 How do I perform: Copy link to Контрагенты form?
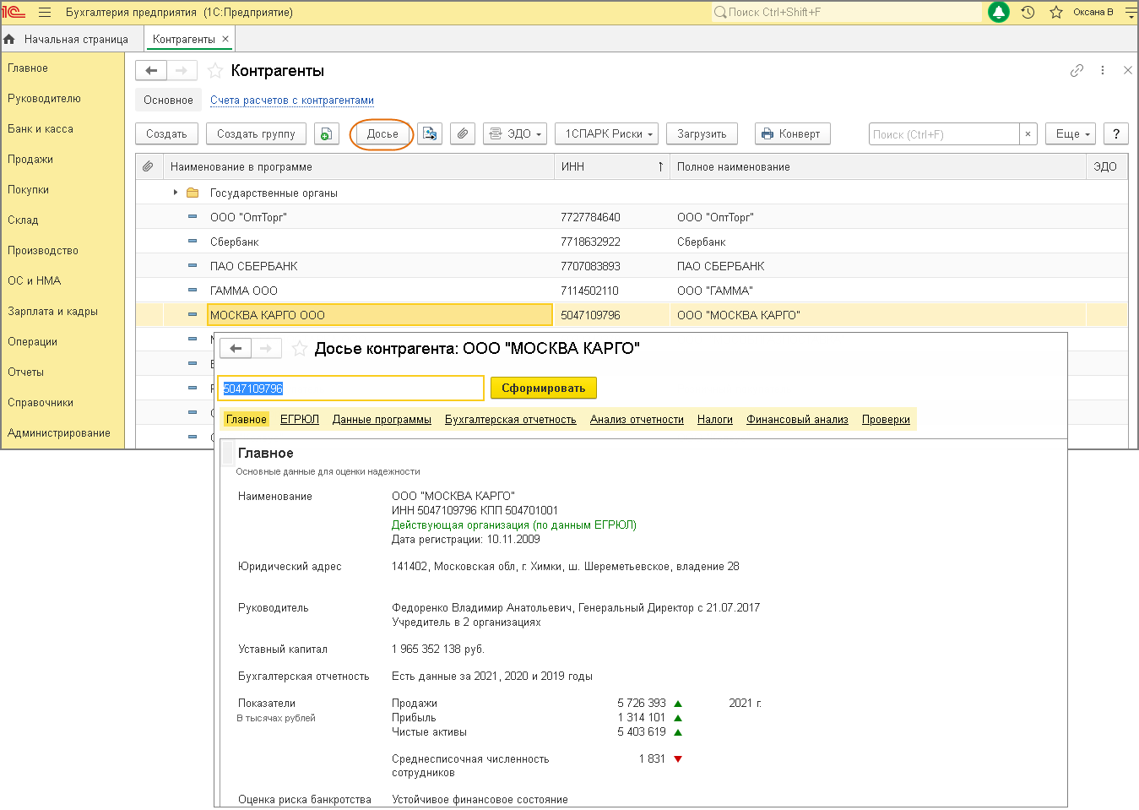[1077, 71]
